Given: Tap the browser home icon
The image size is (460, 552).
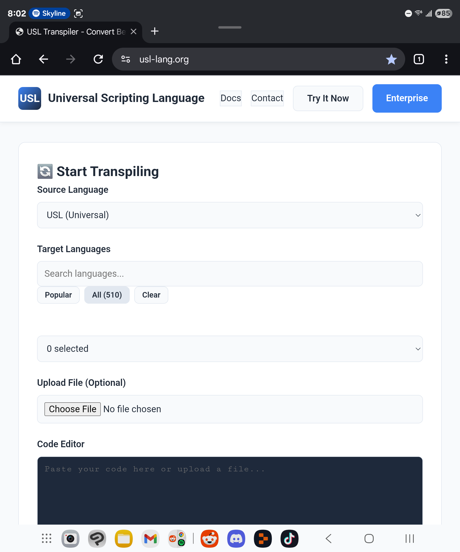Looking at the screenshot, I should (16, 59).
